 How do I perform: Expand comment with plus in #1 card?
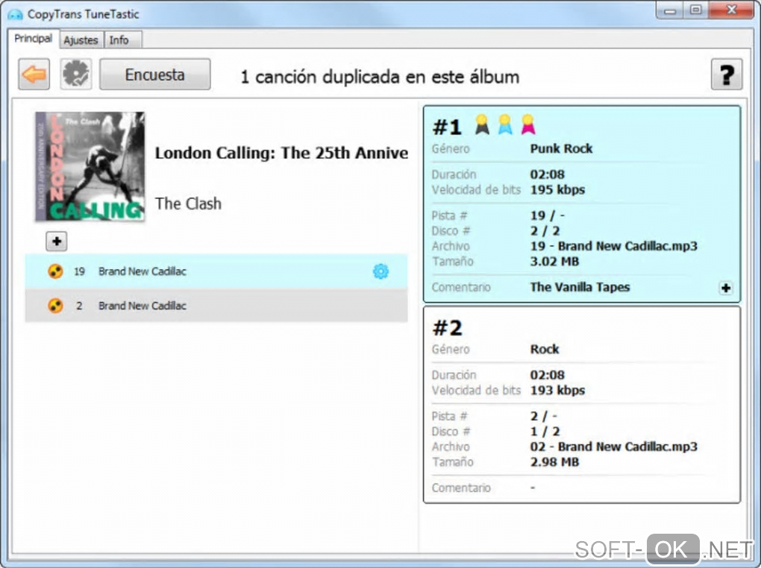(x=726, y=288)
